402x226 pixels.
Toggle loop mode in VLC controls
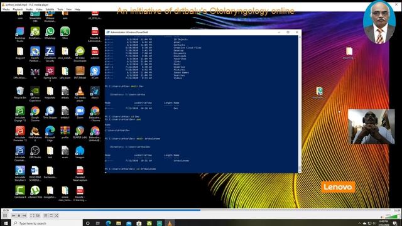coord(51,216)
